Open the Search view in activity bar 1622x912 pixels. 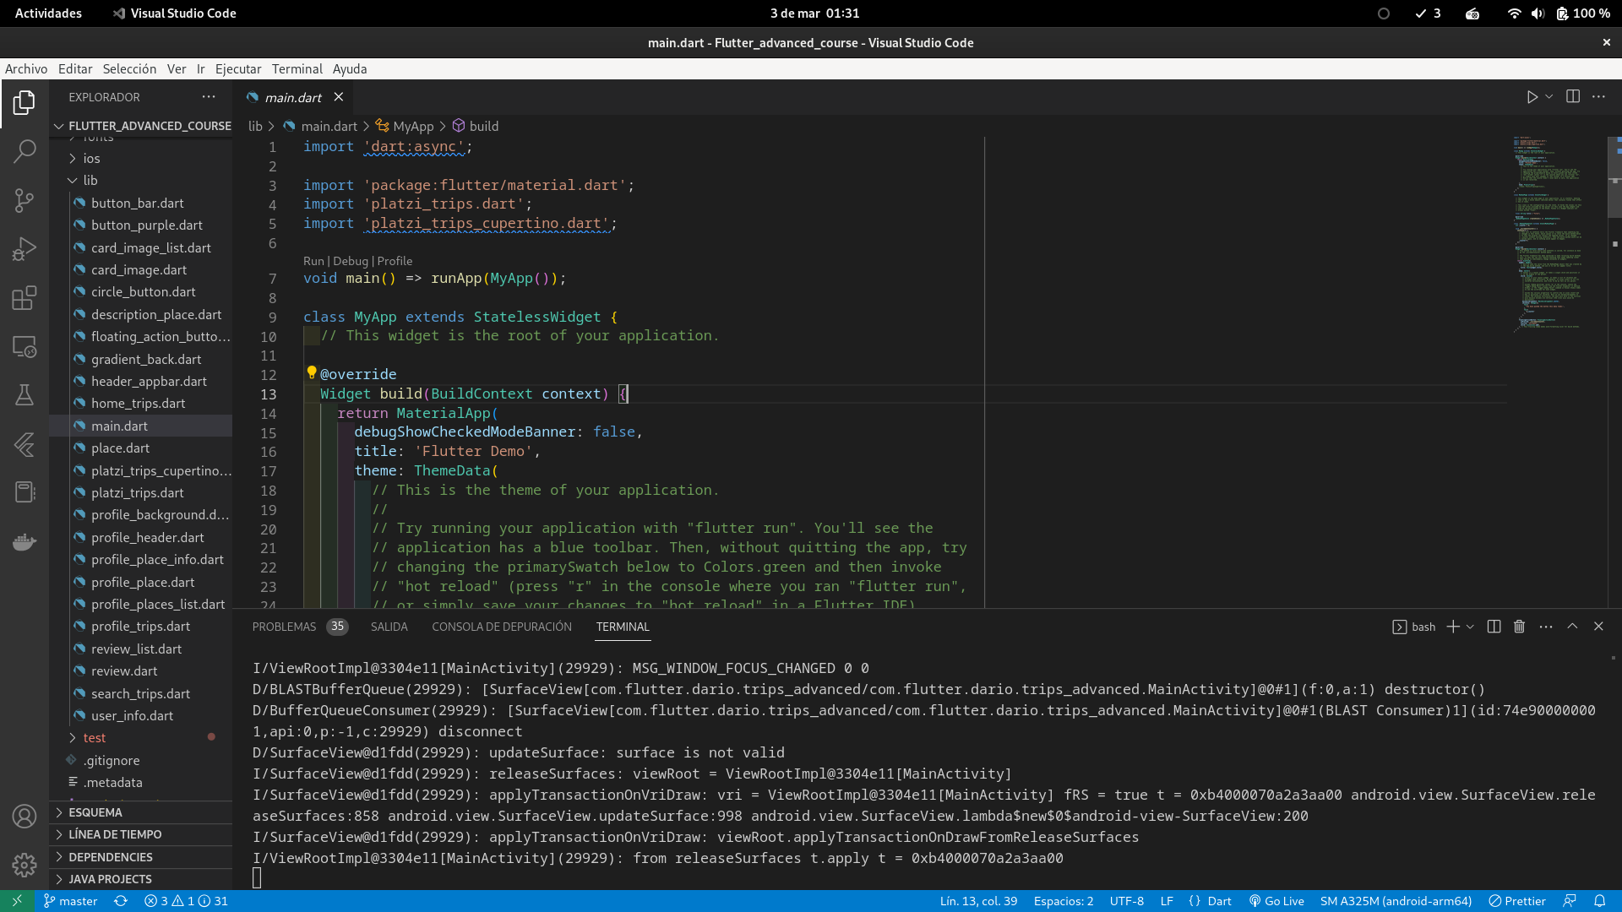24,151
